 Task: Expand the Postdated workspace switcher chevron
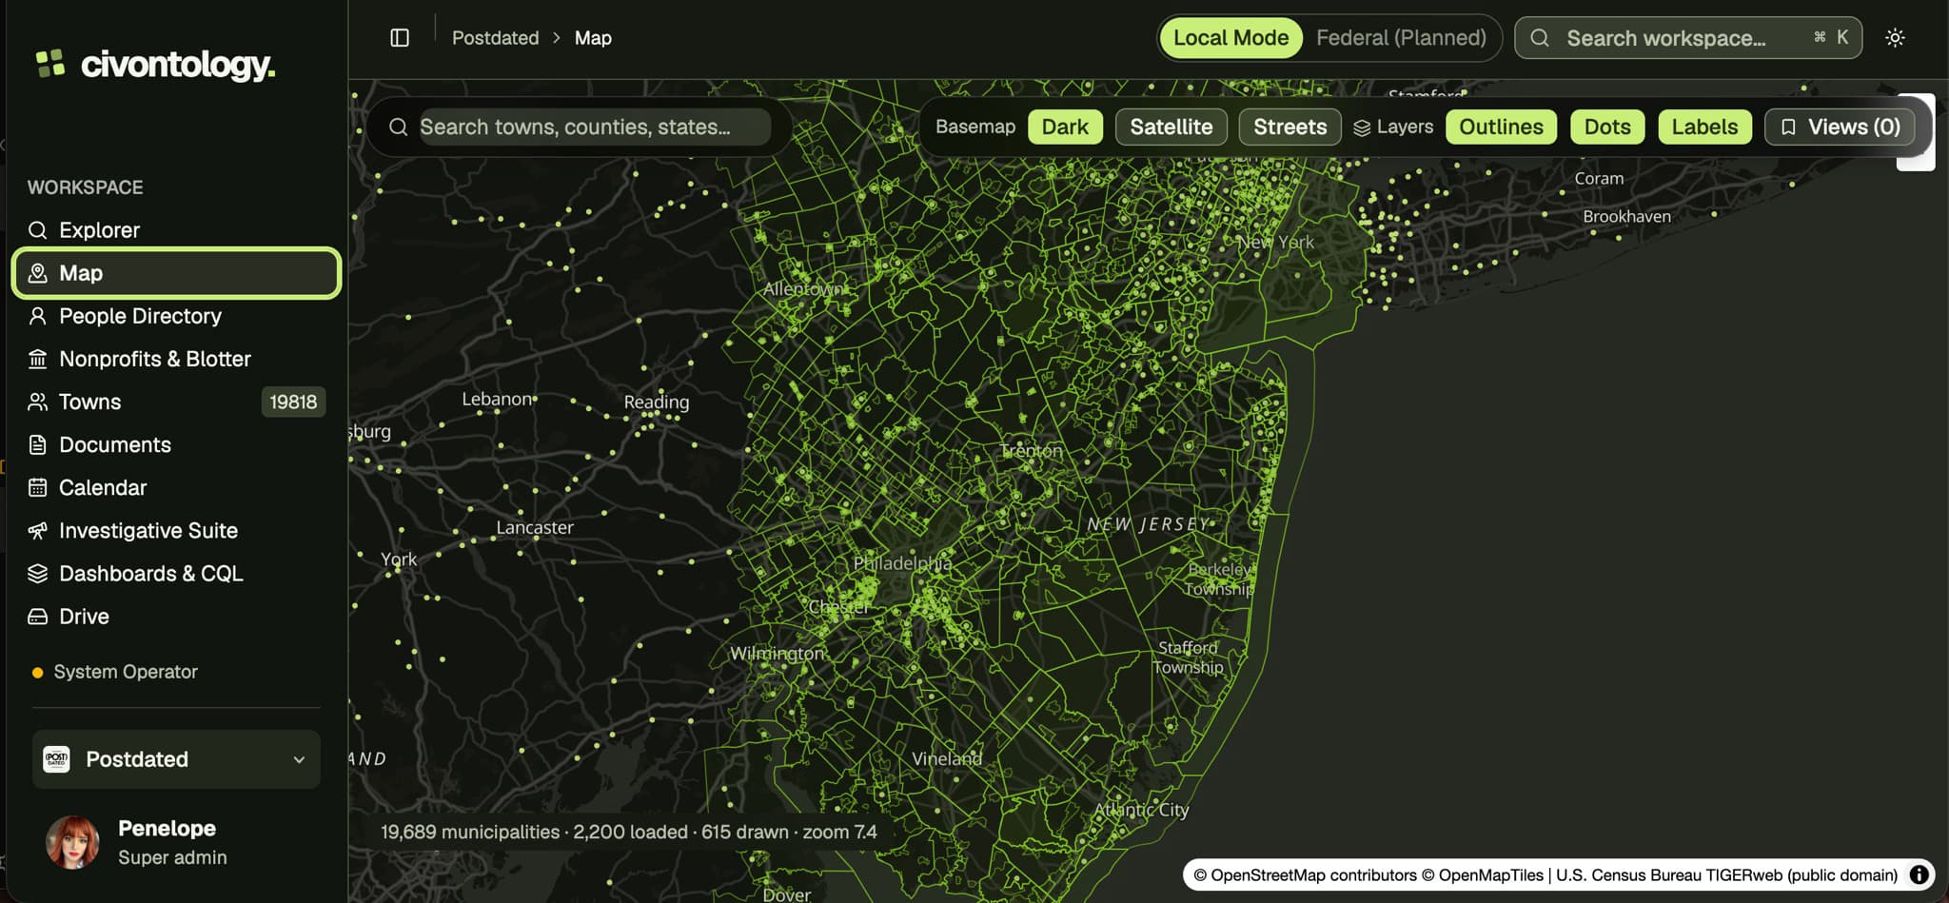click(299, 759)
